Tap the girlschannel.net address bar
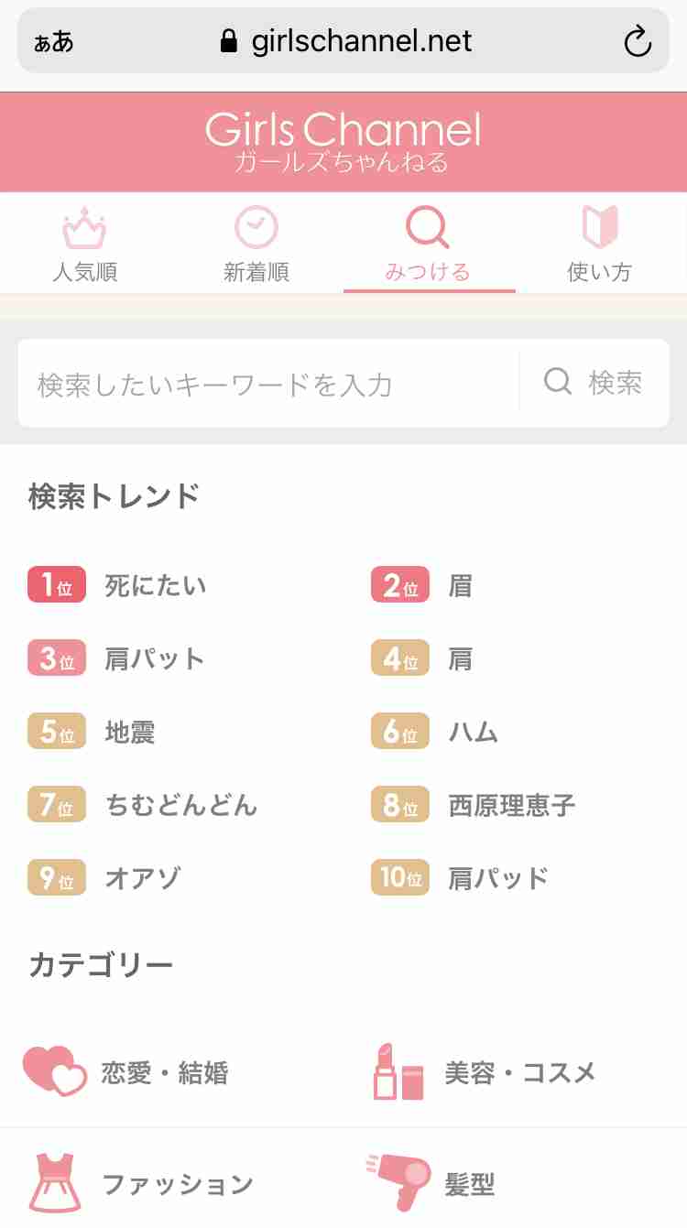The height and width of the screenshot is (1228, 687). click(x=343, y=40)
